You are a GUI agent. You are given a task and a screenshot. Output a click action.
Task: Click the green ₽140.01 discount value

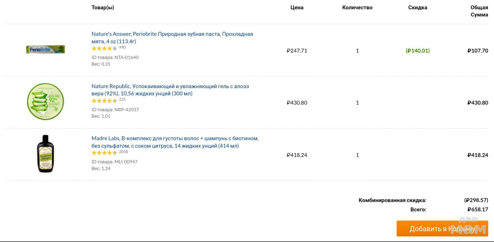point(418,51)
